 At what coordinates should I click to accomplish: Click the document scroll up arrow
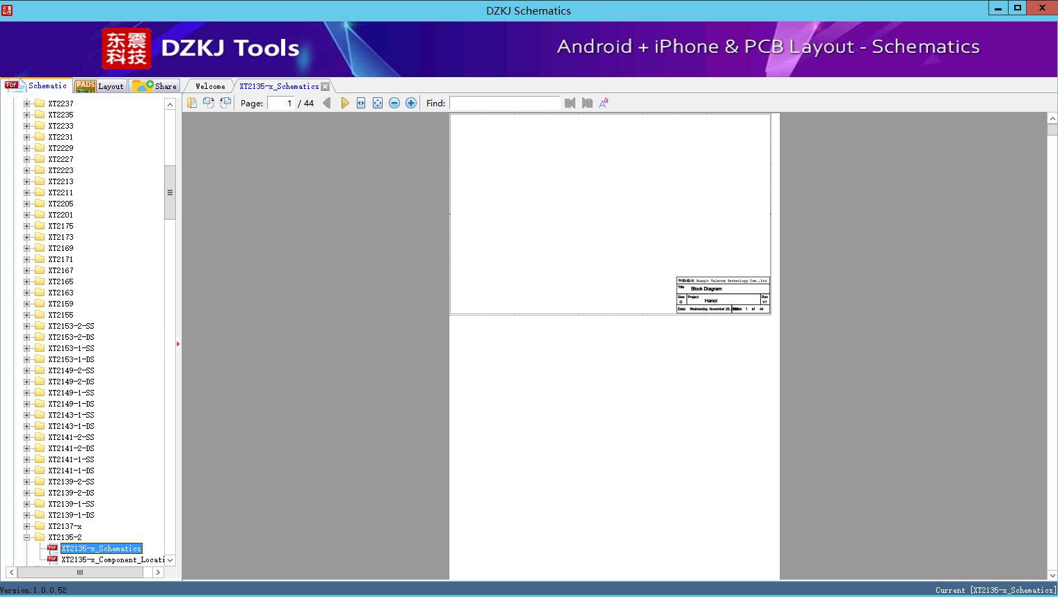point(1052,119)
